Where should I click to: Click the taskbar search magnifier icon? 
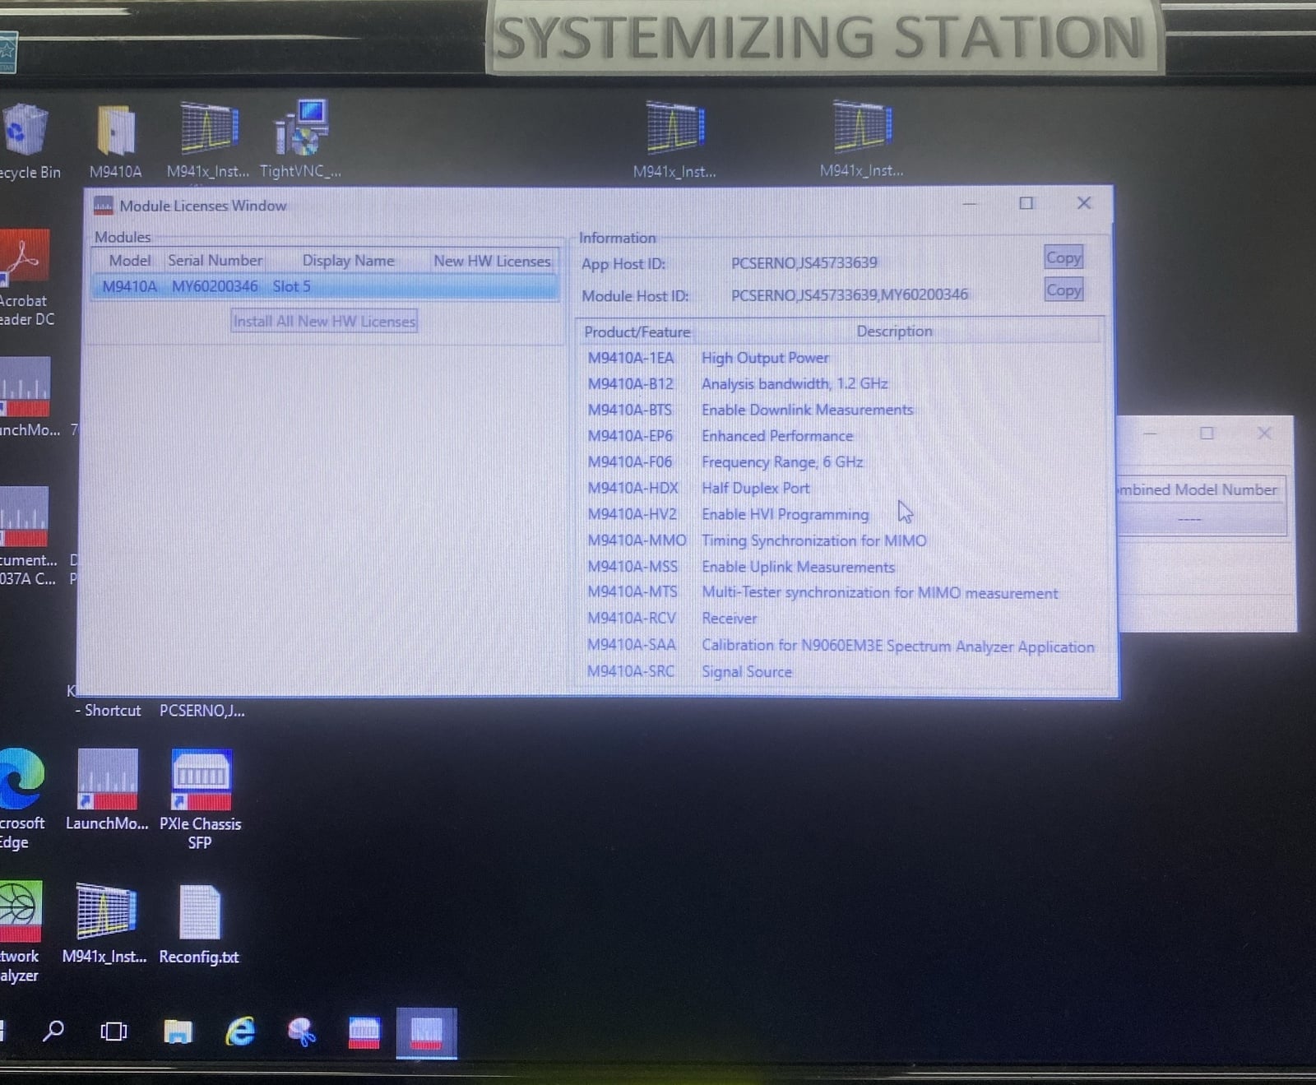53,1031
